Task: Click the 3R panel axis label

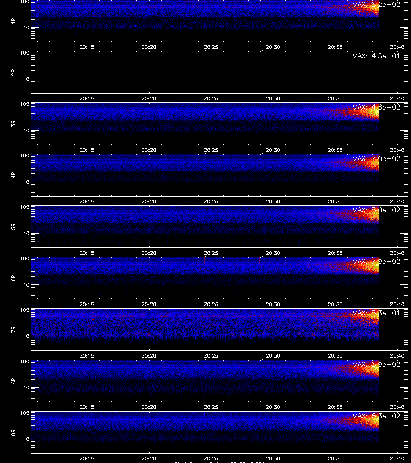Action: [x=13, y=123]
